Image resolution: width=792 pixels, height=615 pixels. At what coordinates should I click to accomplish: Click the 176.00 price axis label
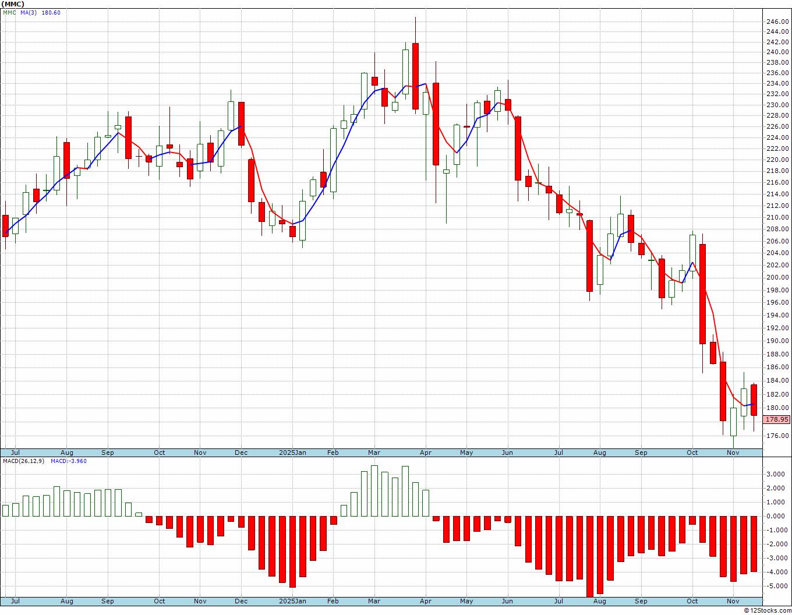(777, 436)
